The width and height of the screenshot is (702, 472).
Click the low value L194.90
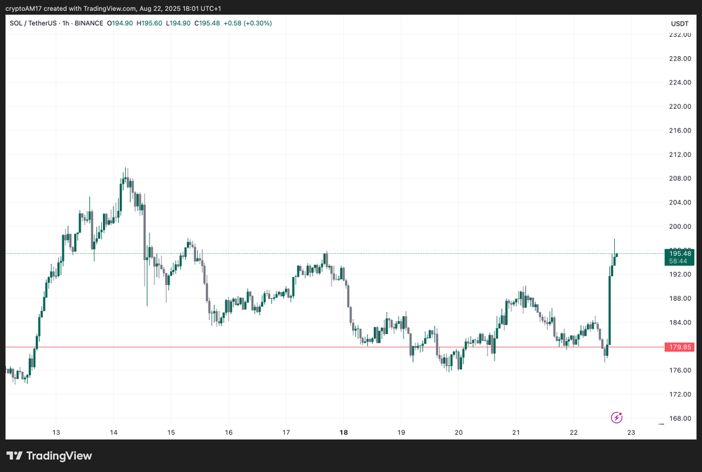(179, 23)
